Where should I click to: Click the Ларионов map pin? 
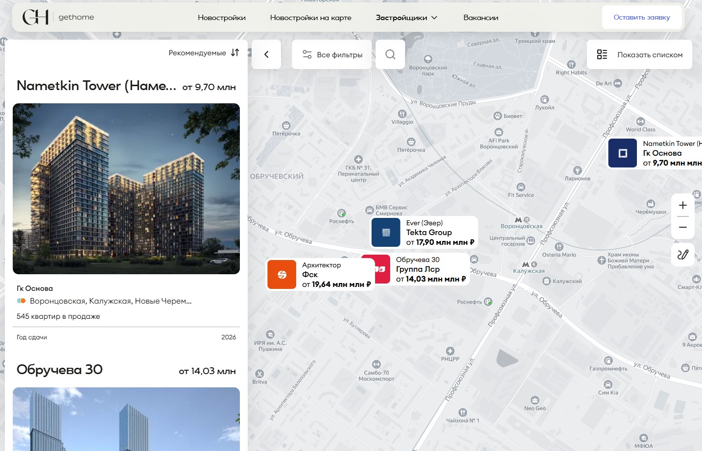[x=578, y=170]
